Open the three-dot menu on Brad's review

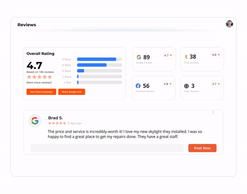click(213, 113)
